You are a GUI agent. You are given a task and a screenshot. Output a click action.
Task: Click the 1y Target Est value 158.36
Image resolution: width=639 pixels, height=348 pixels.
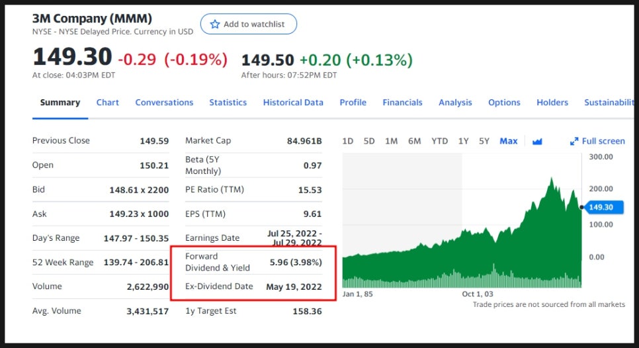pyautogui.click(x=307, y=312)
